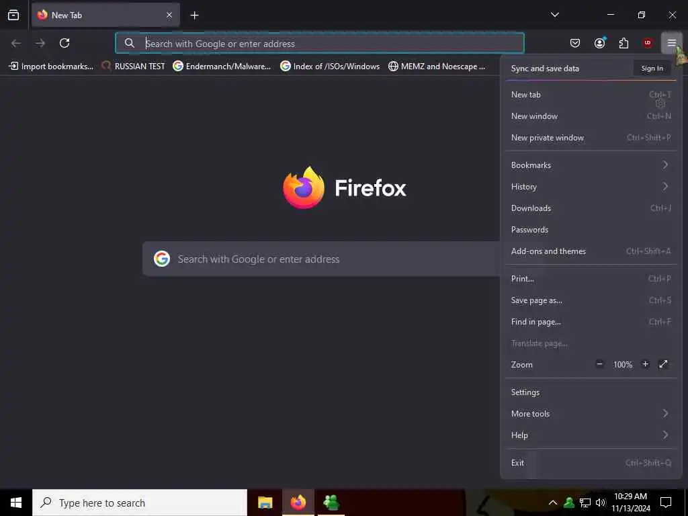Click the taskbar search box
The width and height of the screenshot is (688, 516).
click(140, 503)
